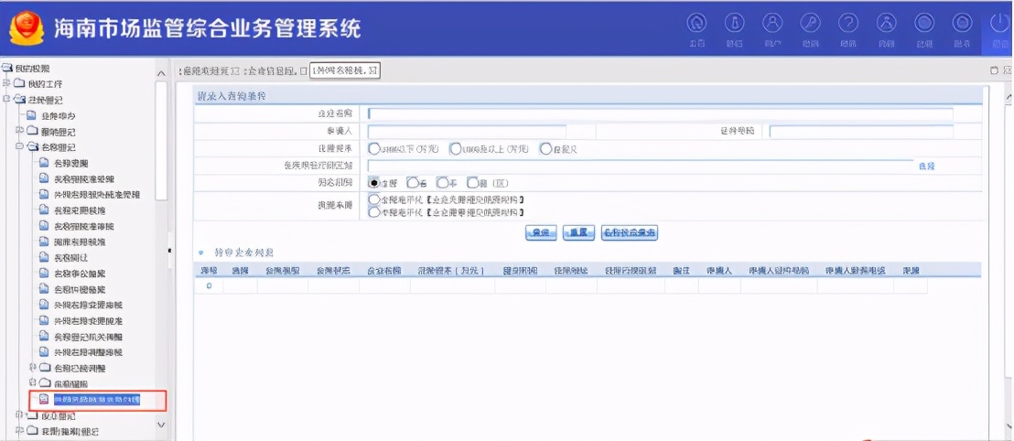Click the down arrow of the tree scrollbar

(161, 425)
